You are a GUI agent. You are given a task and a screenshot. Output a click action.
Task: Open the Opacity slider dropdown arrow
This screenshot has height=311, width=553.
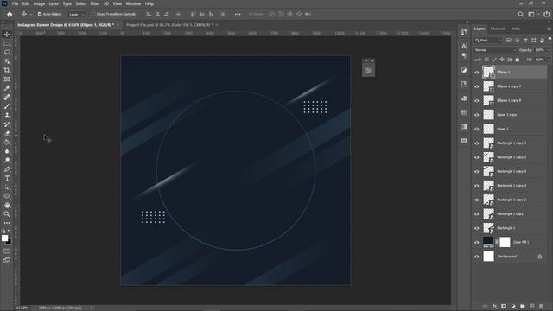(x=548, y=50)
